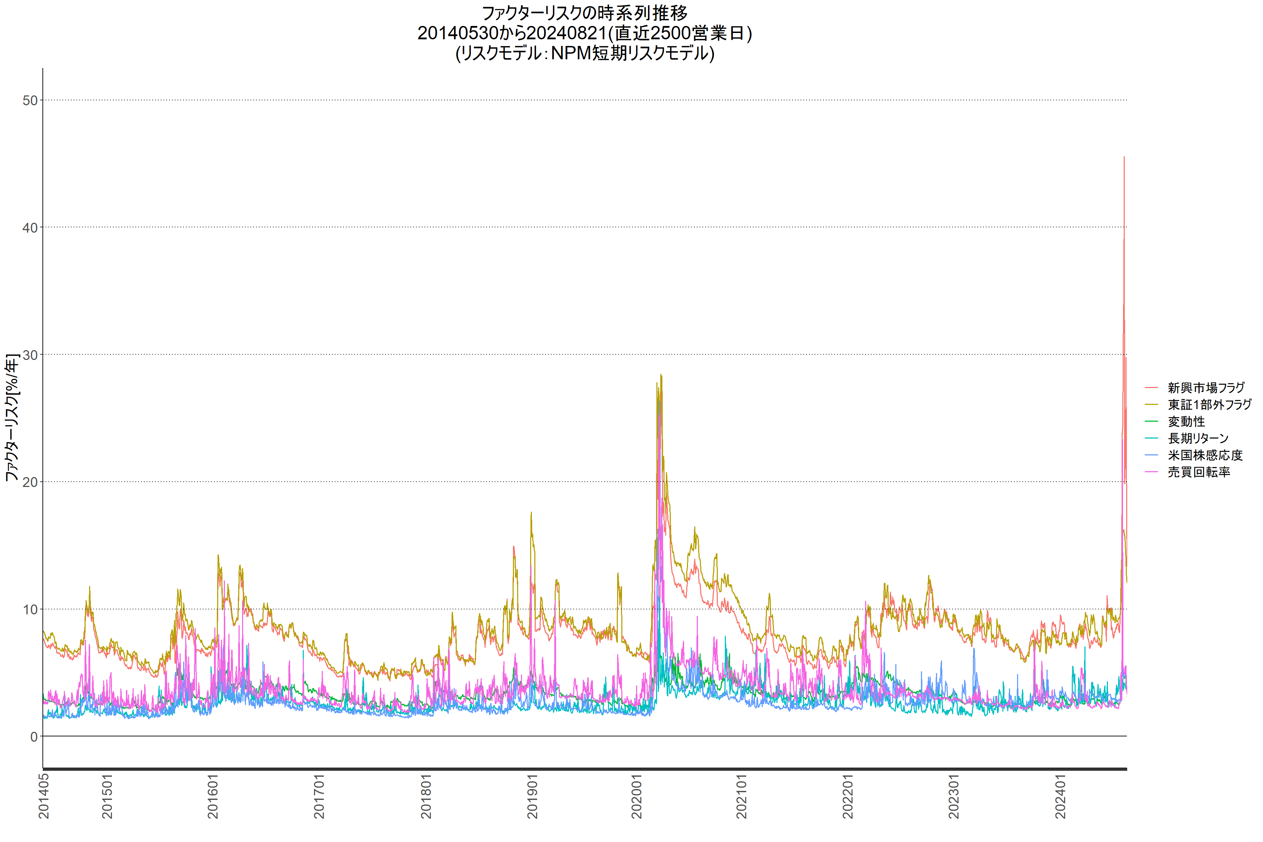The width and height of the screenshot is (1263, 842).
Task: Select the 売買回転率 legend label
Action: click(1198, 472)
